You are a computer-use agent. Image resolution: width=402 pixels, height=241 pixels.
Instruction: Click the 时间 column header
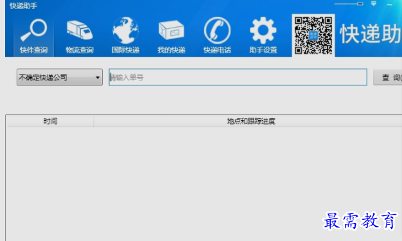click(x=50, y=121)
